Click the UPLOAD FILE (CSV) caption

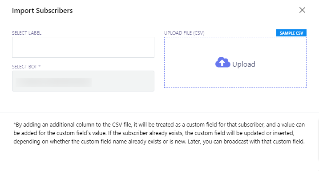184,33
